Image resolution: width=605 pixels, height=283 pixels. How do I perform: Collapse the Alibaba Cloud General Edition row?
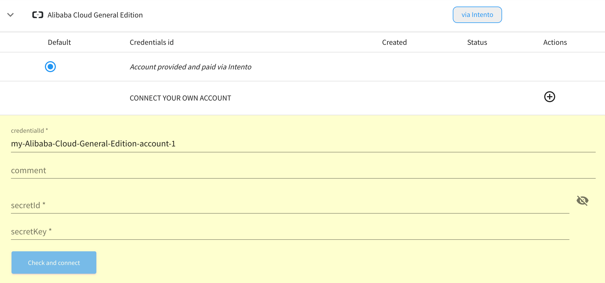pos(10,15)
